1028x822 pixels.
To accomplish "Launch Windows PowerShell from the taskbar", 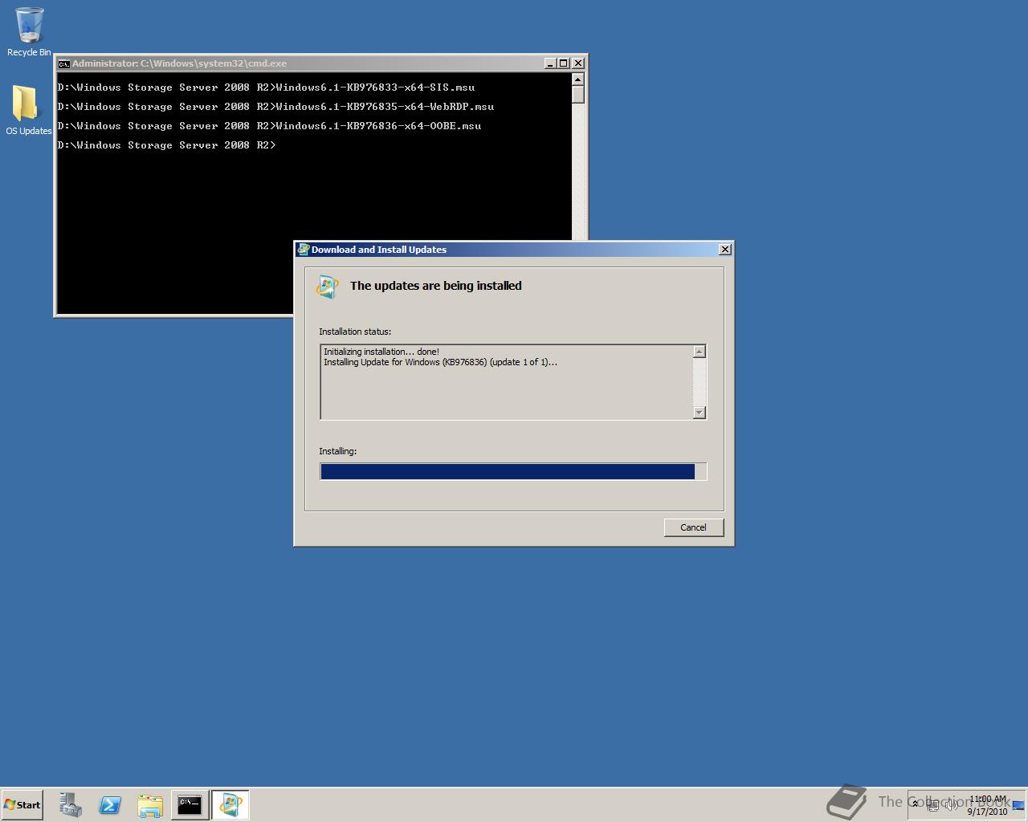I will (x=110, y=804).
